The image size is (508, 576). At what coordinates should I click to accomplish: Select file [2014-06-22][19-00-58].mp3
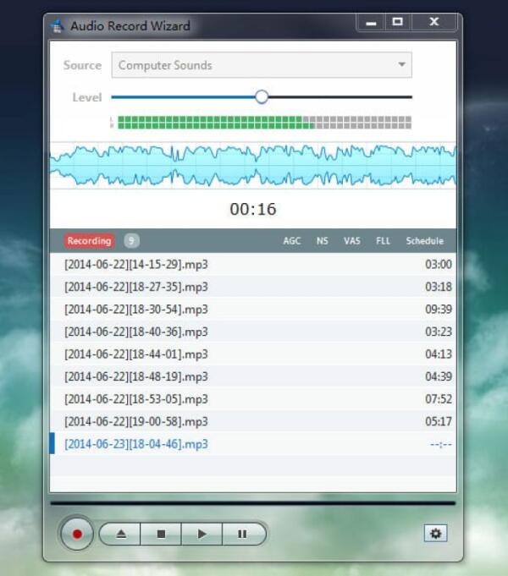pyautogui.click(x=253, y=421)
